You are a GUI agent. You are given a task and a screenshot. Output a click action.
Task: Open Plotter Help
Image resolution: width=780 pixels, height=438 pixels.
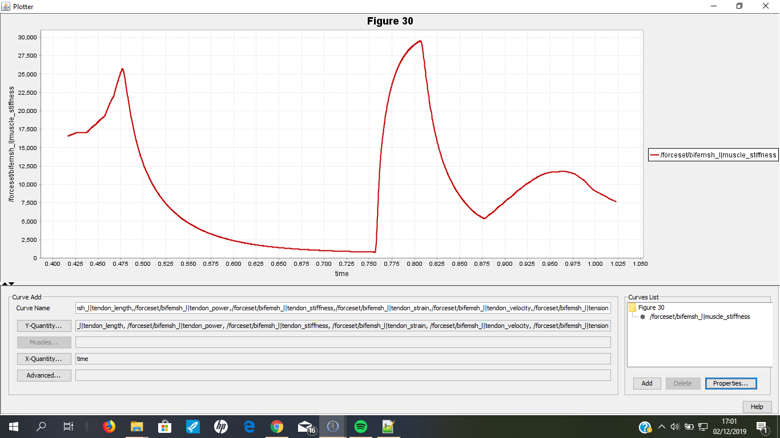pyautogui.click(x=757, y=407)
